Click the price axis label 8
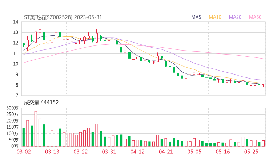 click(17, 85)
